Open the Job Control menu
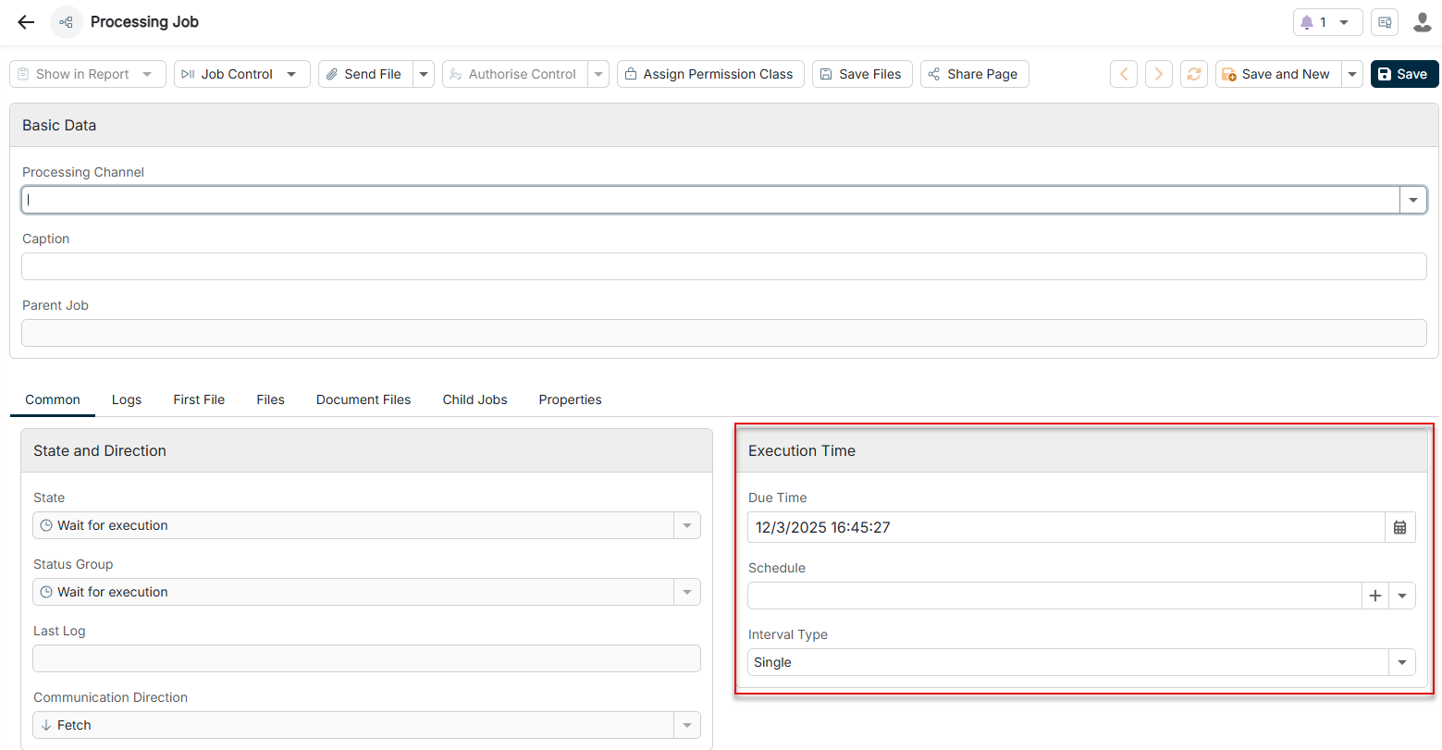The height and width of the screenshot is (750, 1442). coord(240,74)
